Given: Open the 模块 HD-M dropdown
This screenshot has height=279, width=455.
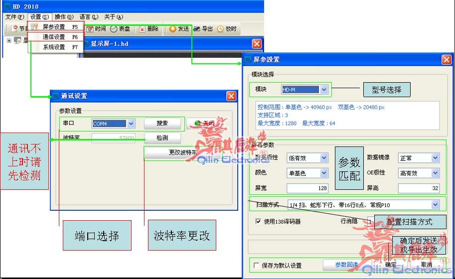Looking at the screenshot, I should pyautogui.click(x=324, y=90).
